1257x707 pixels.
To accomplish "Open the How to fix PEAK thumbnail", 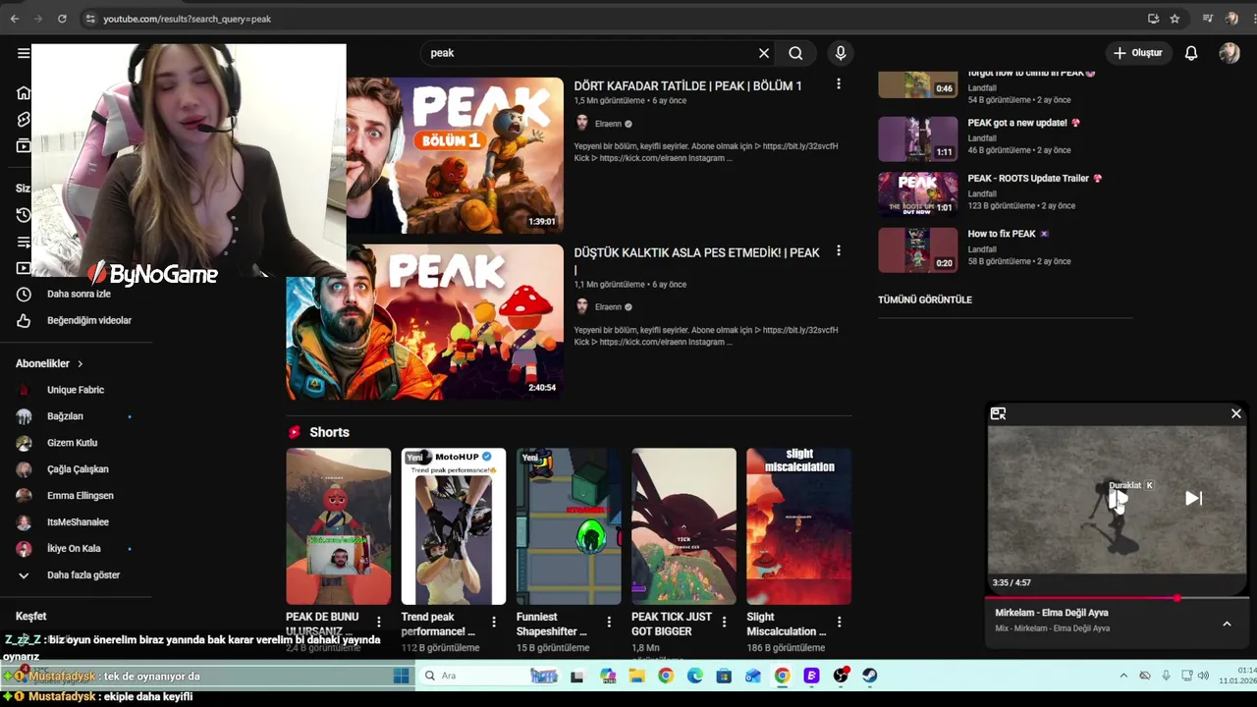I will 917,250.
